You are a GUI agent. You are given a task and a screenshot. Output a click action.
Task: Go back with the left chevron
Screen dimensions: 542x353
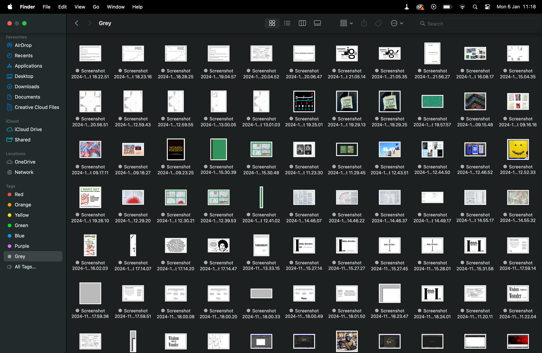(77, 23)
